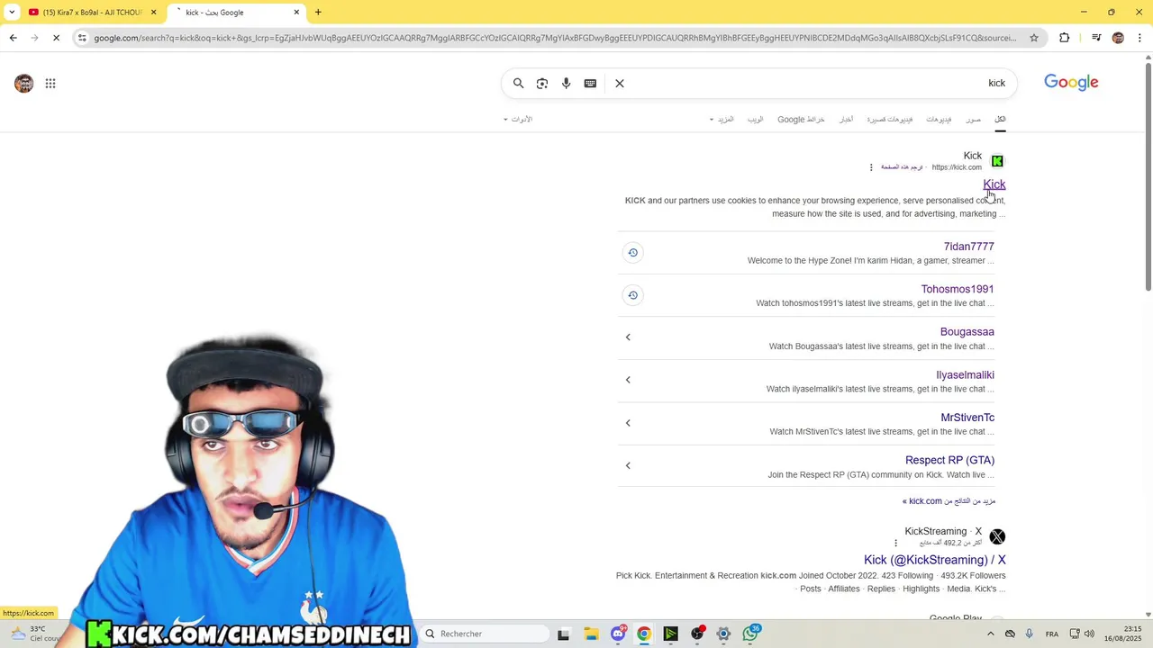1153x648 pixels.
Task: Click the green Kick favicon in first result
Action: tap(997, 161)
